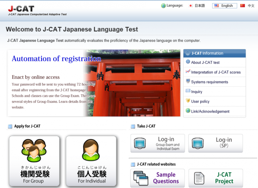View Systems requirements page

pos(209,82)
